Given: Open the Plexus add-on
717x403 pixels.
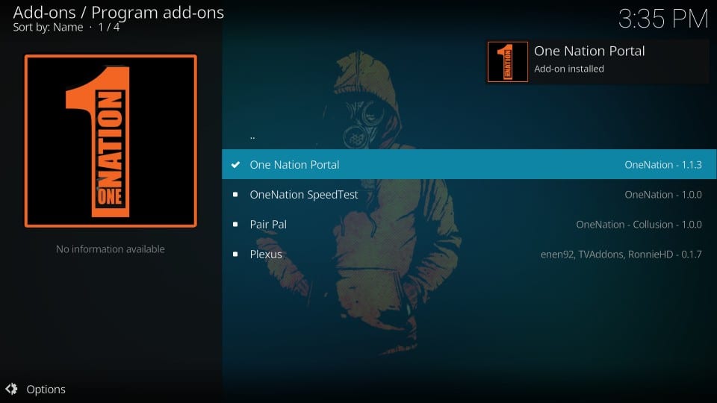Looking at the screenshot, I should coord(469,254).
